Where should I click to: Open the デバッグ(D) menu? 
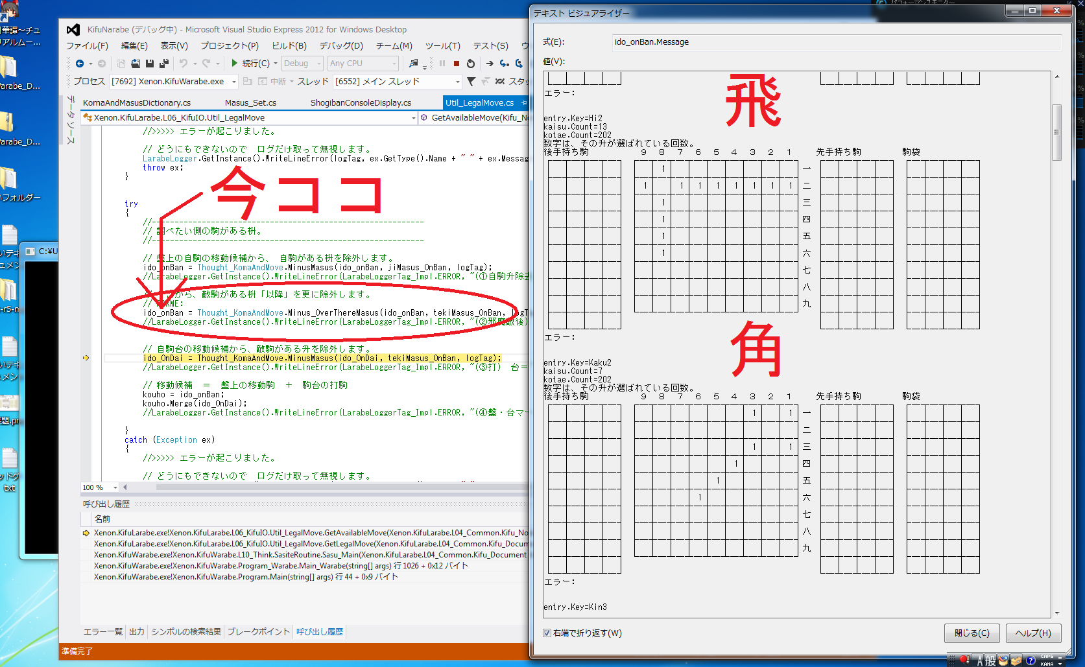click(x=341, y=46)
